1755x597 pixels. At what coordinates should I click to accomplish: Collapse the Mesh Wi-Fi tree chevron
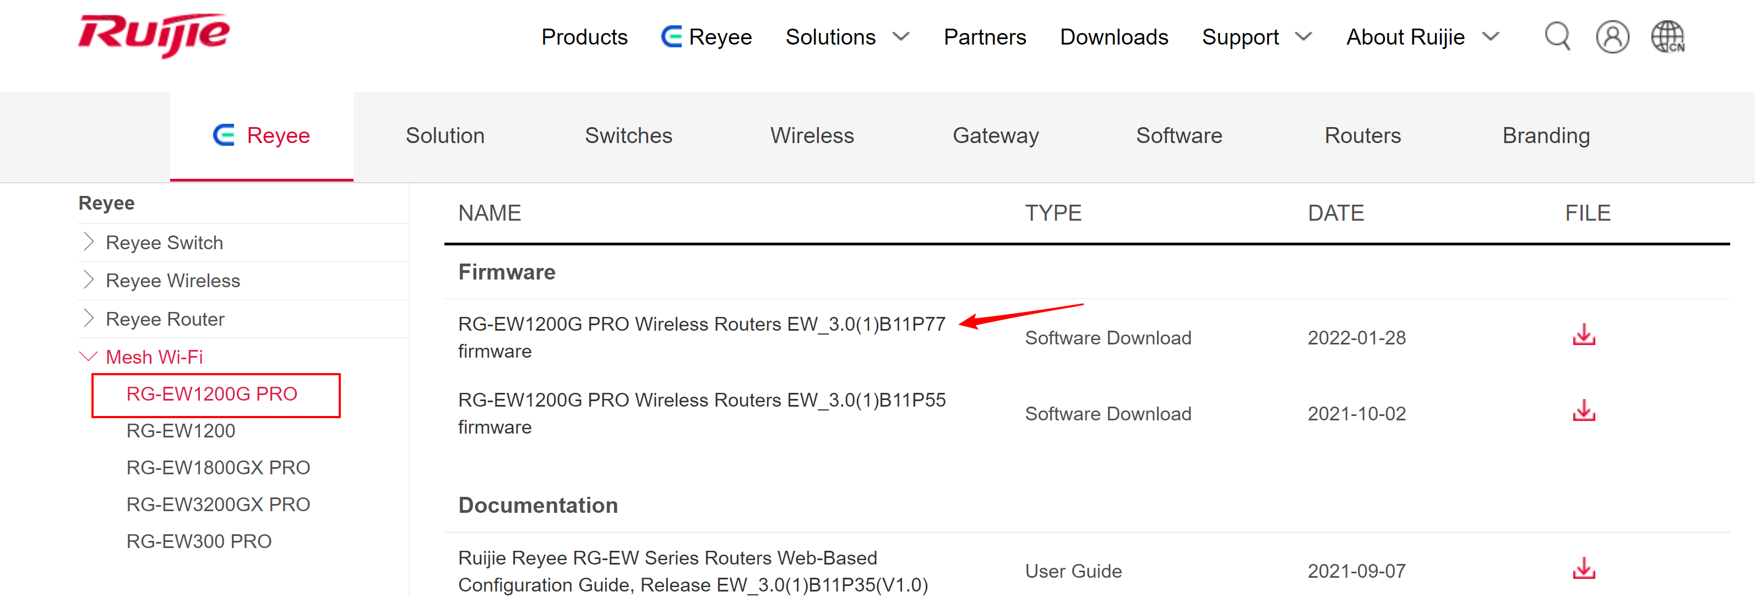(x=89, y=356)
